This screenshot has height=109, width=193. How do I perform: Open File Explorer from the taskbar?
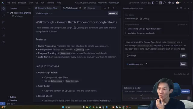point(87,107)
